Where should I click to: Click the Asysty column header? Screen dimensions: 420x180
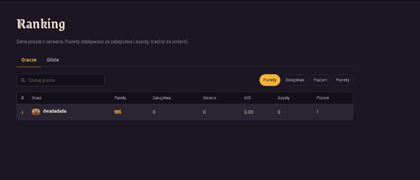point(283,98)
